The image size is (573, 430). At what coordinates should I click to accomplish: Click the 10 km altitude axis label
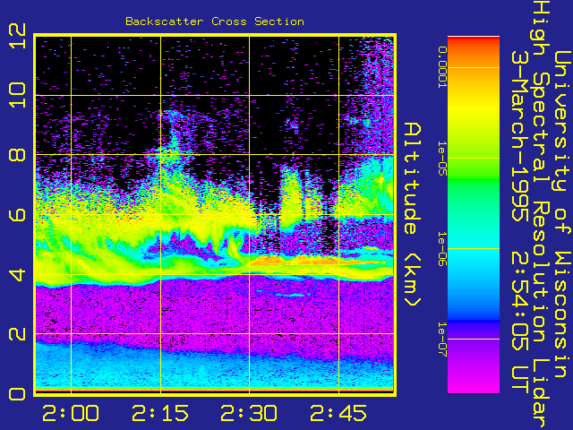click(x=17, y=95)
